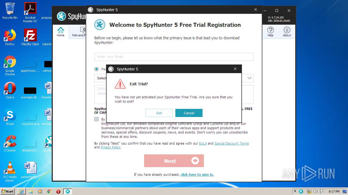Image resolution: width=348 pixels, height=195 pixels.
Task: Open the designedcl desktop file
Action: click(x=30, y=146)
